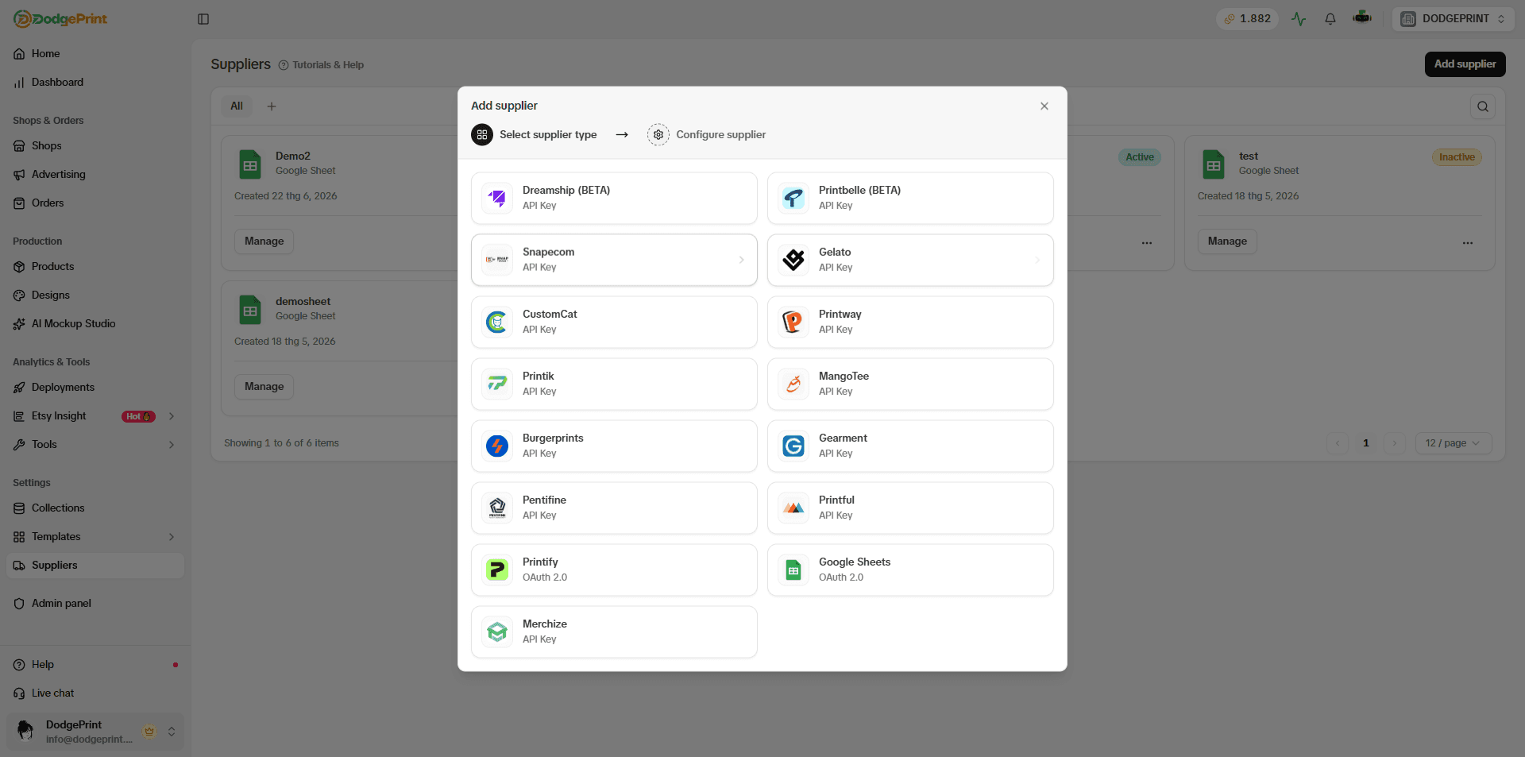Image resolution: width=1525 pixels, height=757 pixels.
Task: Expand the Tools submenu
Action: click(x=172, y=445)
